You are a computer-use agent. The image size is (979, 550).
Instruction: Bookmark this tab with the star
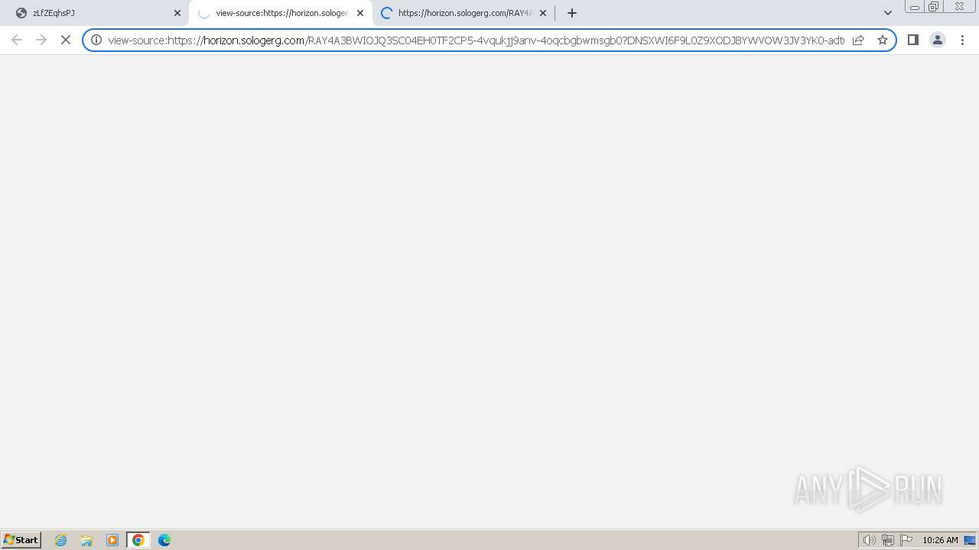883,40
